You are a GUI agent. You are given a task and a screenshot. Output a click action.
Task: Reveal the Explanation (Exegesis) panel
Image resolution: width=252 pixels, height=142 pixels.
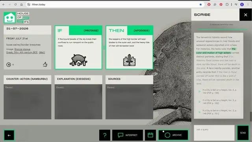(78, 101)
